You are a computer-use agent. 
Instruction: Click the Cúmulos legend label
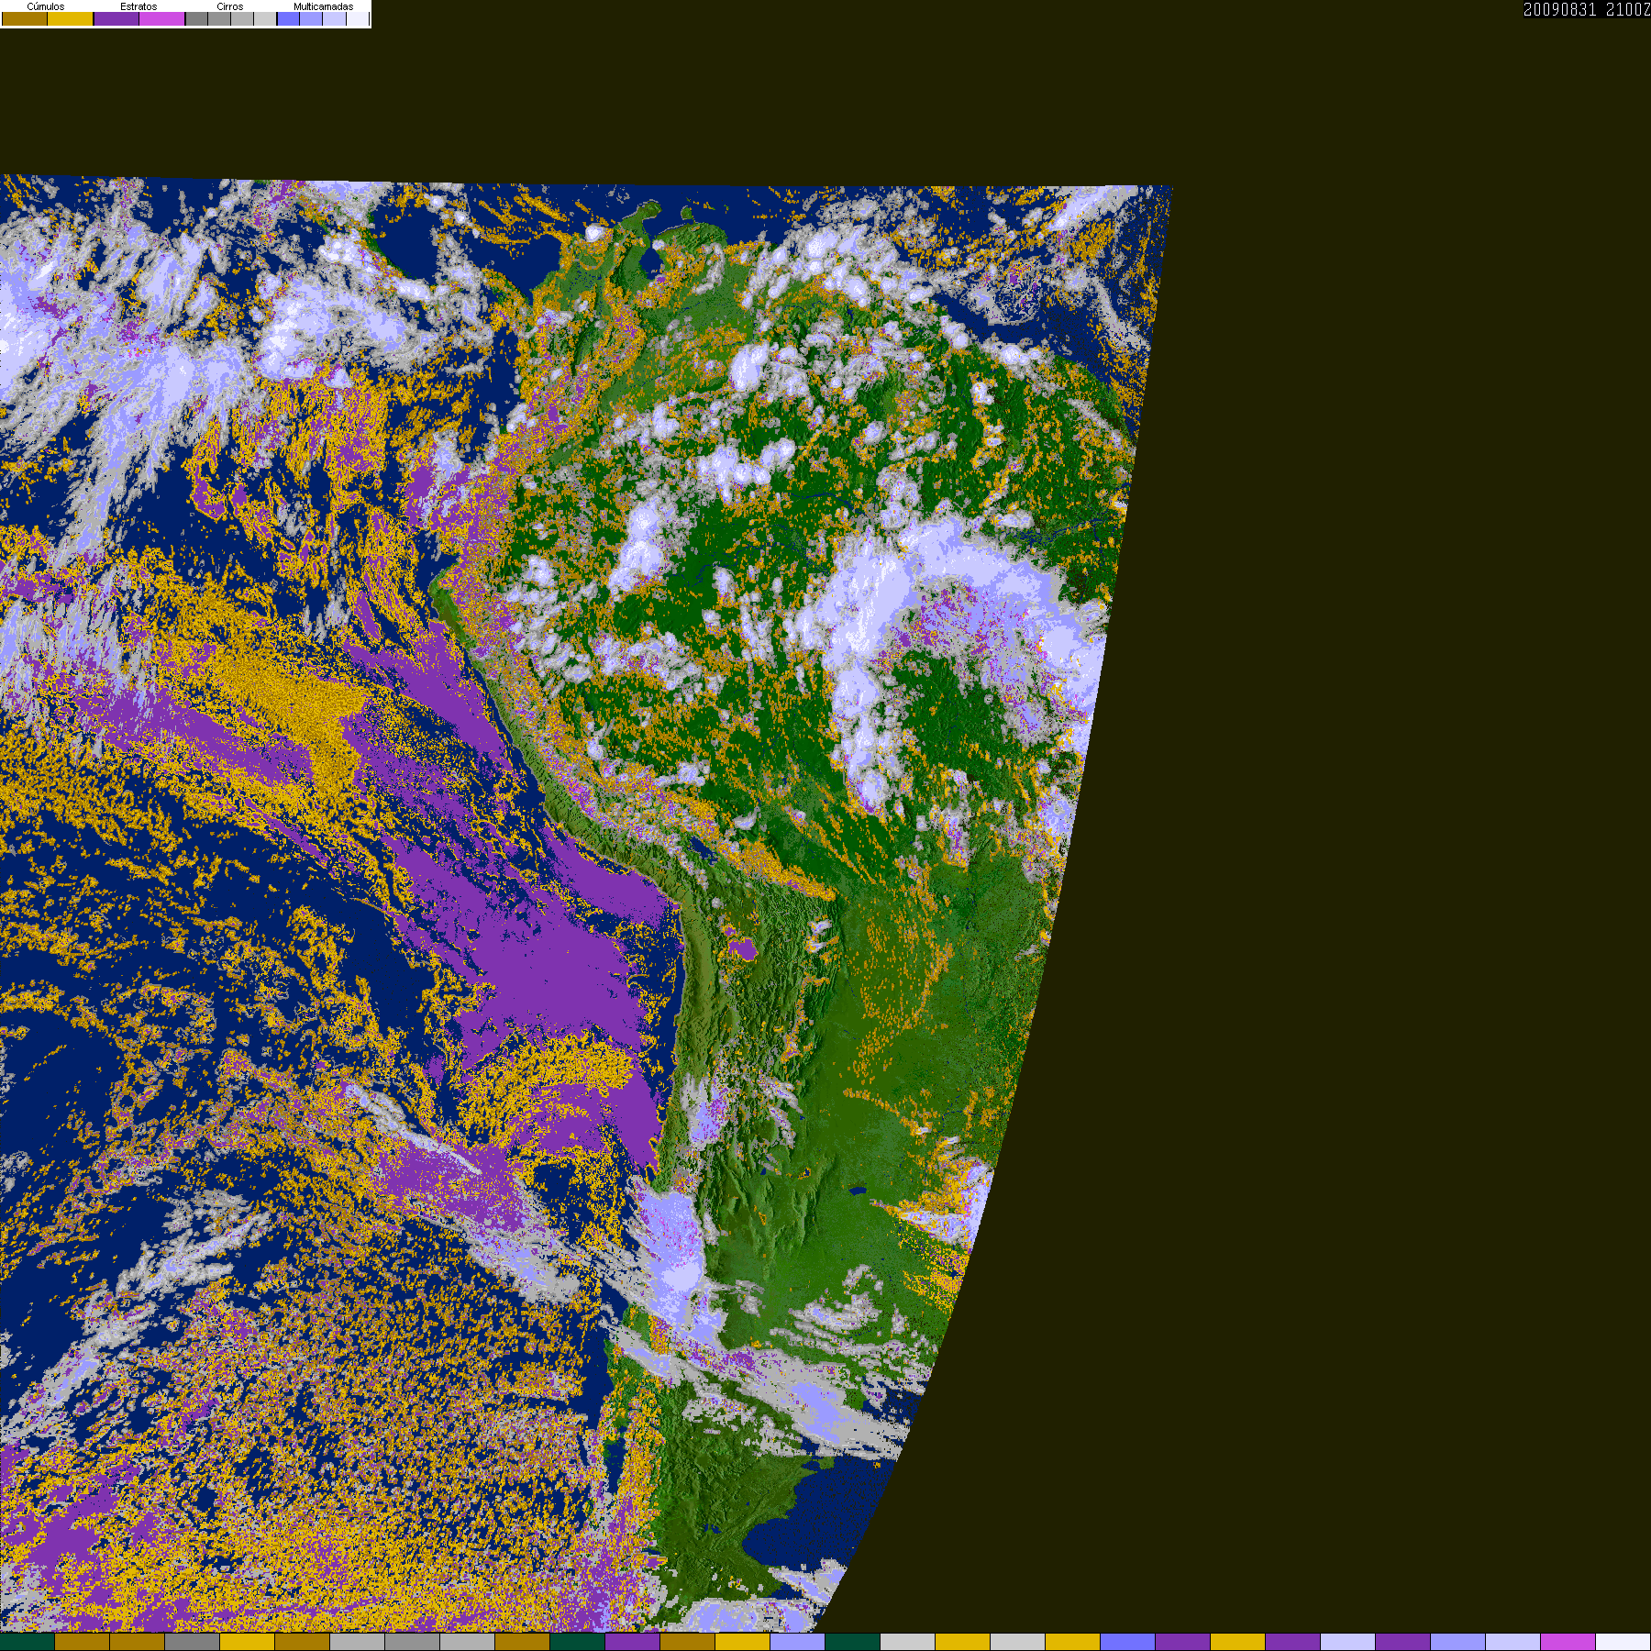[x=46, y=6]
